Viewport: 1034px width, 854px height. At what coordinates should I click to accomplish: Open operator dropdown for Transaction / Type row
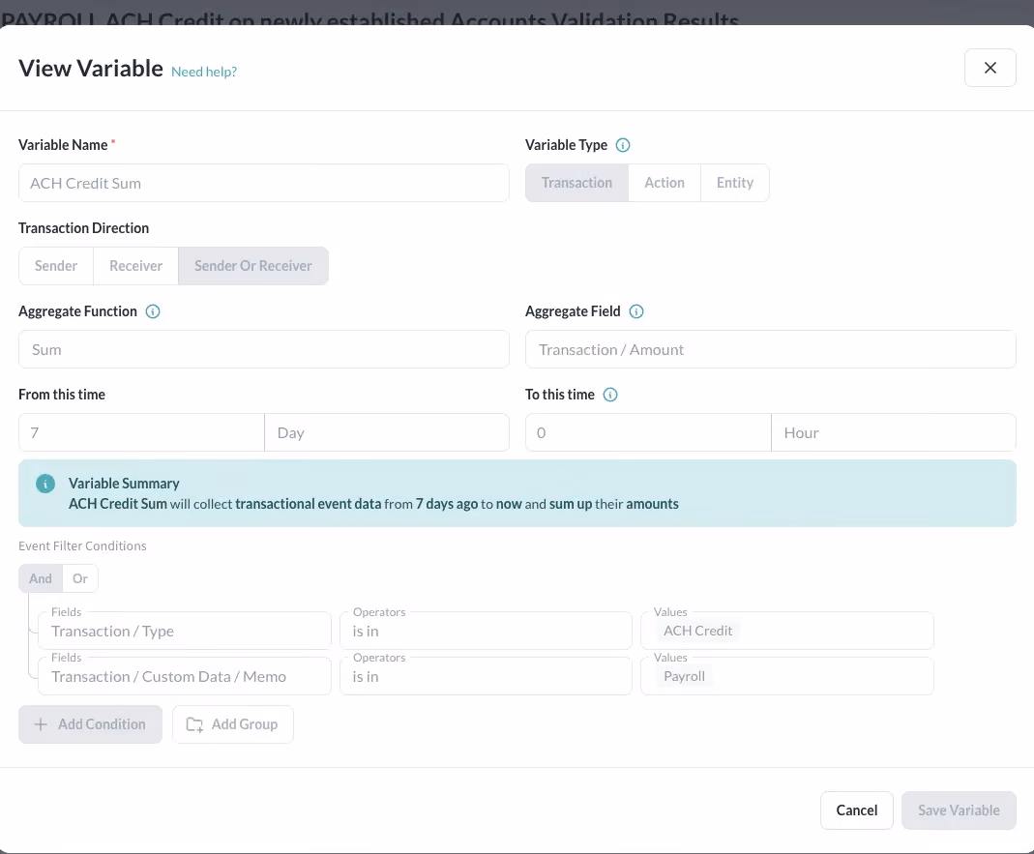pyautogui.click(x=486, y=632)
